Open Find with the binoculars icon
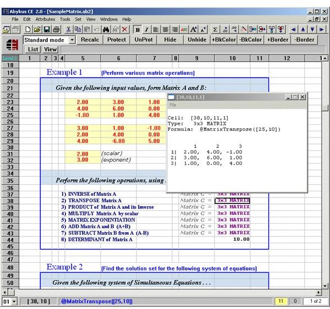Image resolution: width=330 pixels, height=309 pixels. tap(106, 30)
